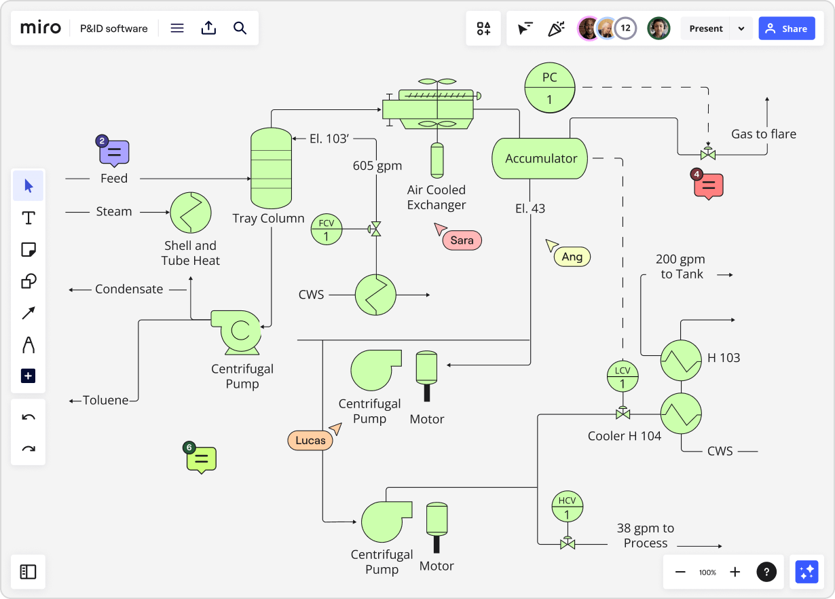Toggle collaborators' cursors visibility
Image resolution: width=835 pixels, height=599 pixels.
[x=524, y=28]
